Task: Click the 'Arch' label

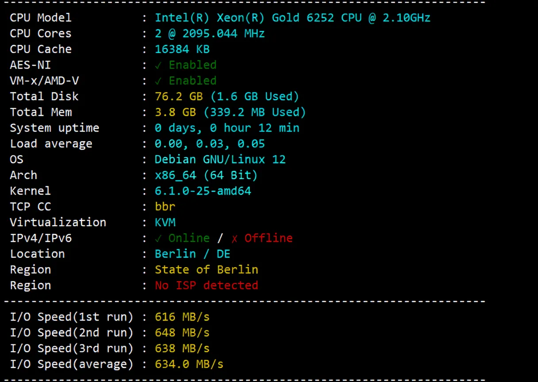Action: pos(23,175)
